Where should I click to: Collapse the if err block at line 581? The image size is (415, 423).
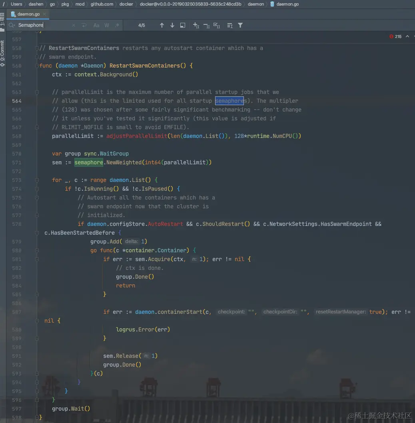[37, 259]
